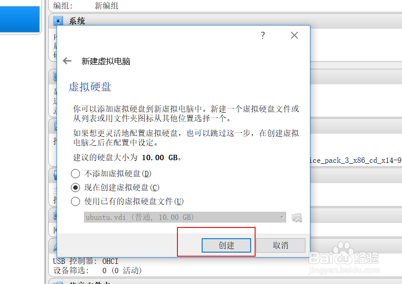This screenshot has height=284, width=402.
Task: Click the 系统 section chip icon
Action: 58,21
